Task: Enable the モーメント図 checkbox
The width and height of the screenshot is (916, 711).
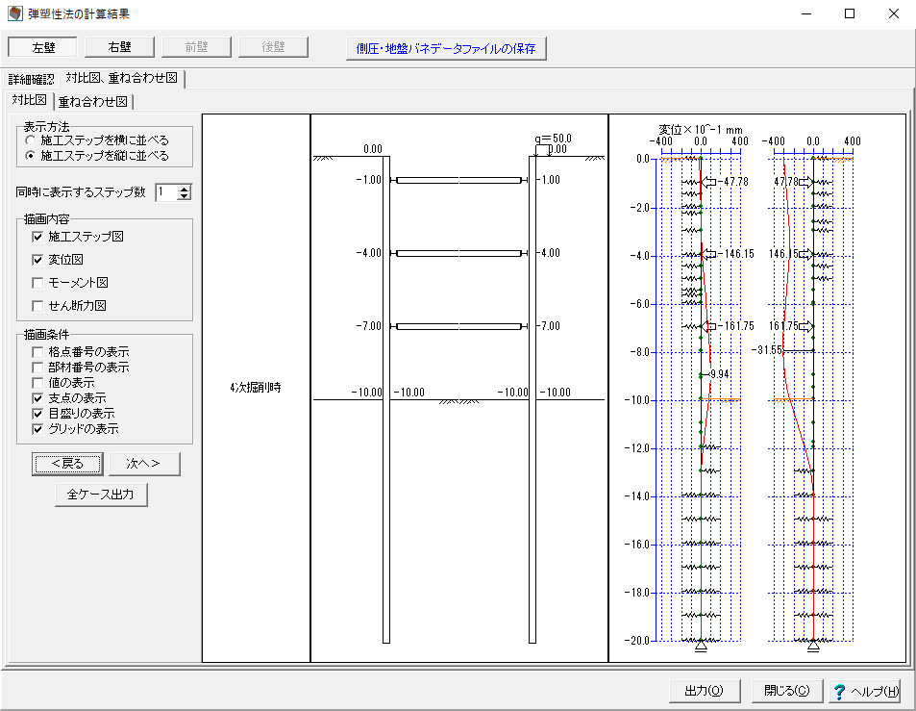Action: (x=37, y=283)
